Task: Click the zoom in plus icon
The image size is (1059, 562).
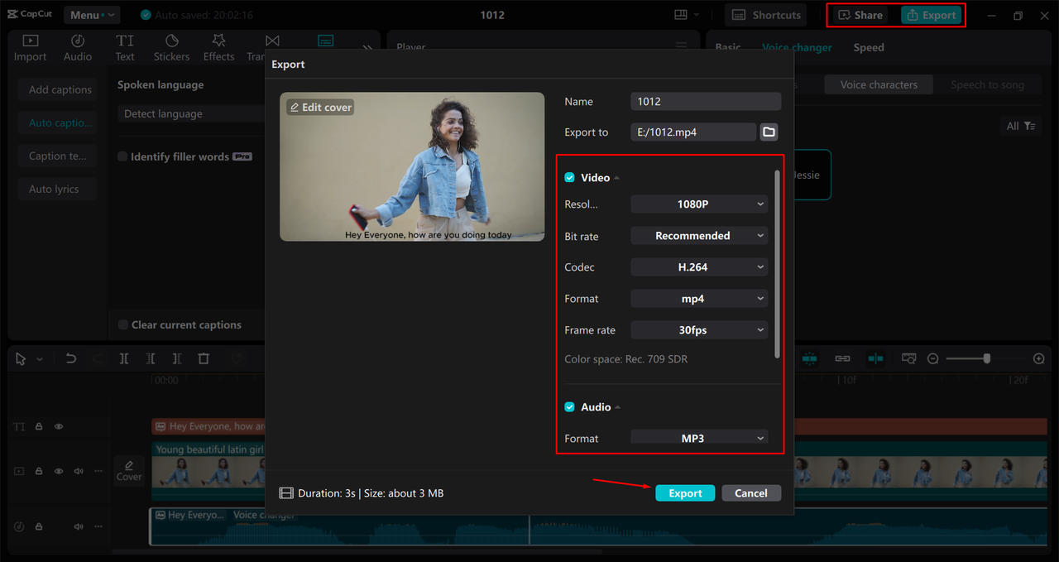Action: pyautogui.click(x=1039, y=358)
